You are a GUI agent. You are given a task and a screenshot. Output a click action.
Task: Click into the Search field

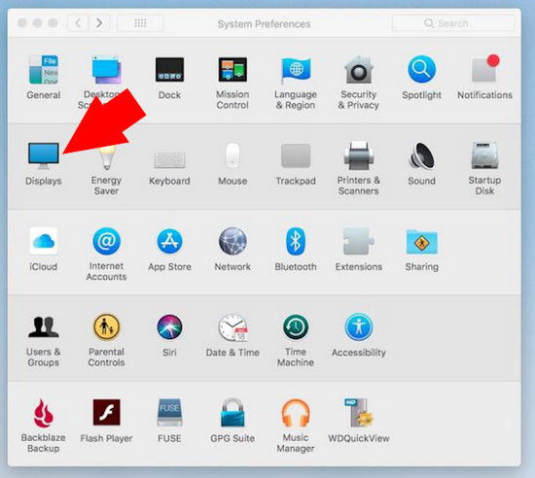pos(453,23)
